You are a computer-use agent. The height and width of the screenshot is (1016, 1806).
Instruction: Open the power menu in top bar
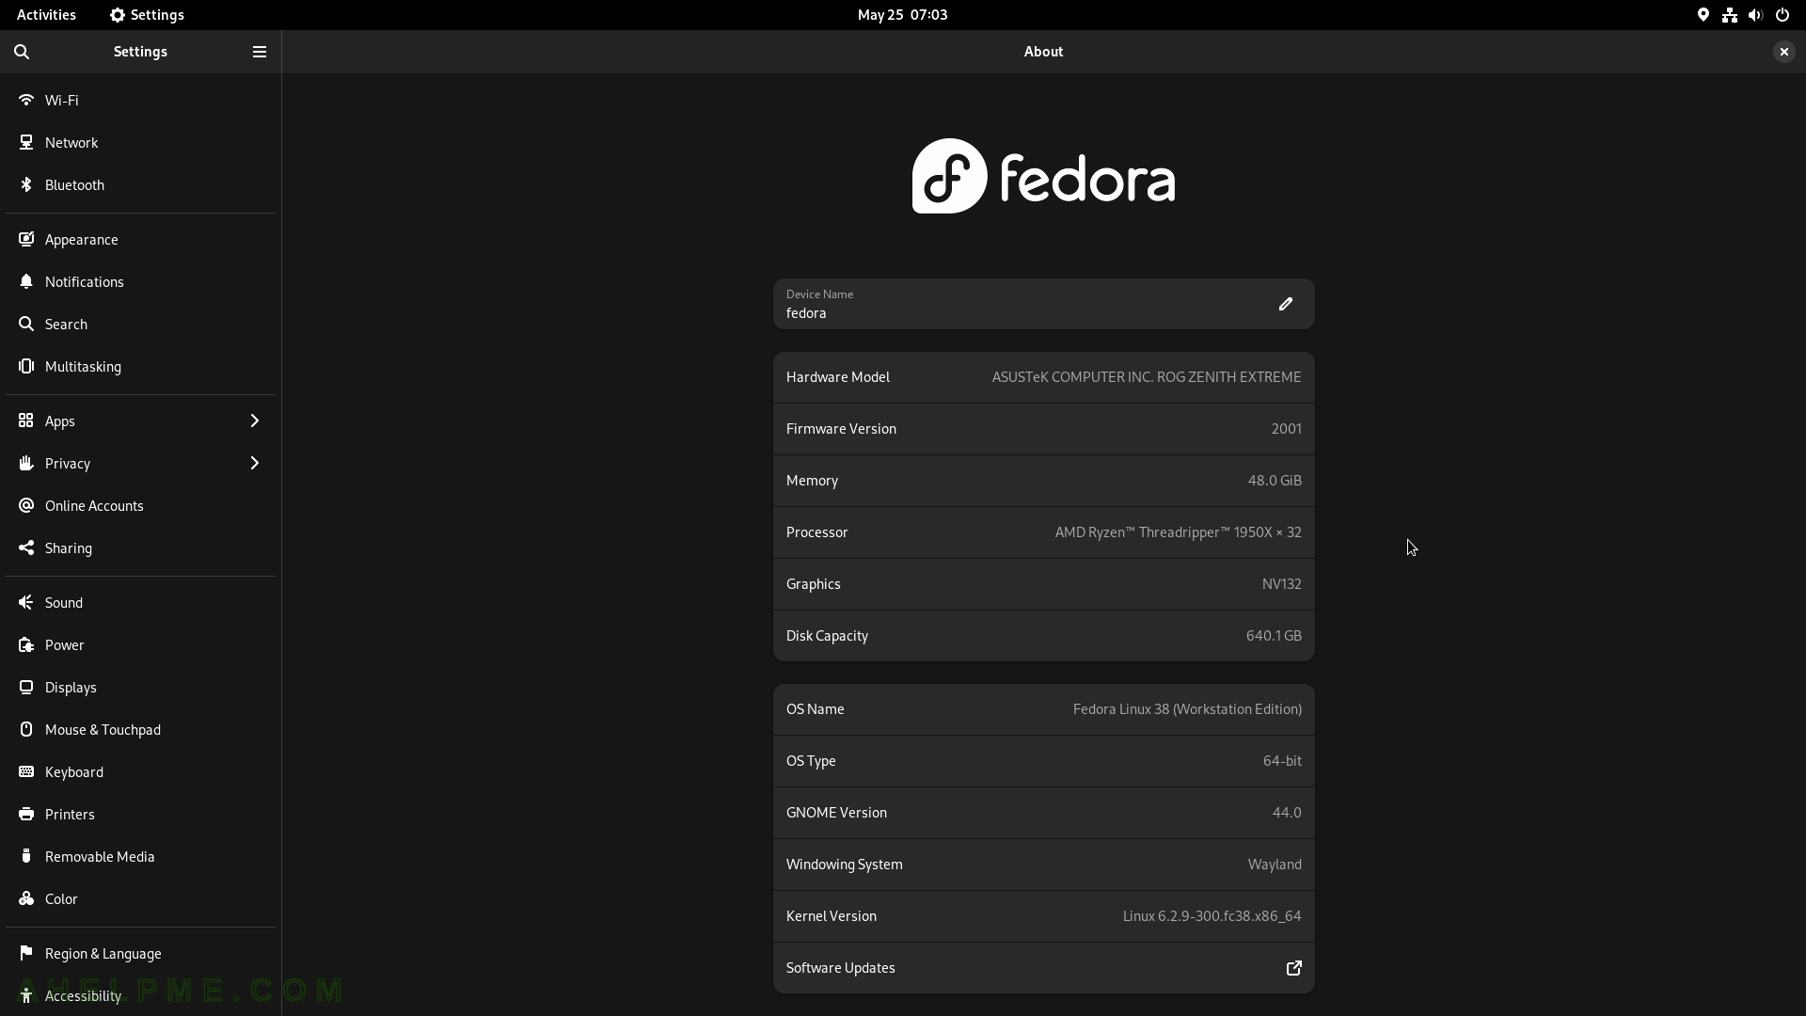point(1782,15)
